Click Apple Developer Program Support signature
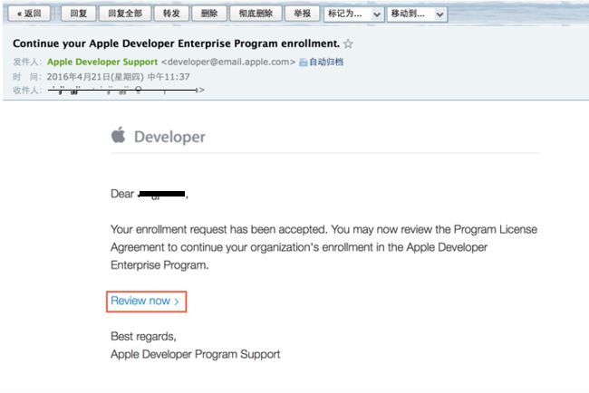The height and width of the screenshot is (393, 589). 196,354
